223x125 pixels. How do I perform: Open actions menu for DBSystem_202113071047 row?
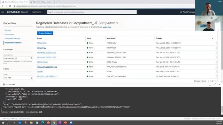click(216, 52)
